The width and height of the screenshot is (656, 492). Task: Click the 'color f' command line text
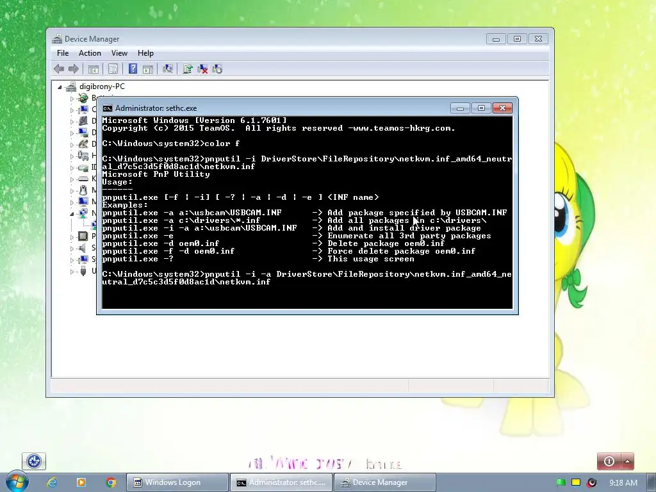(222, 143)
